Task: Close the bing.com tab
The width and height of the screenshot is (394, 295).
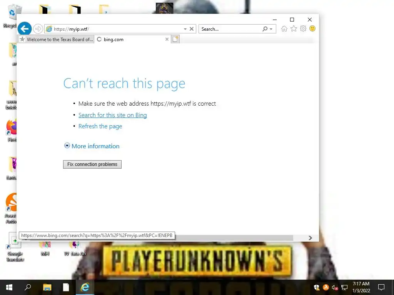Action: click(167, 40)
